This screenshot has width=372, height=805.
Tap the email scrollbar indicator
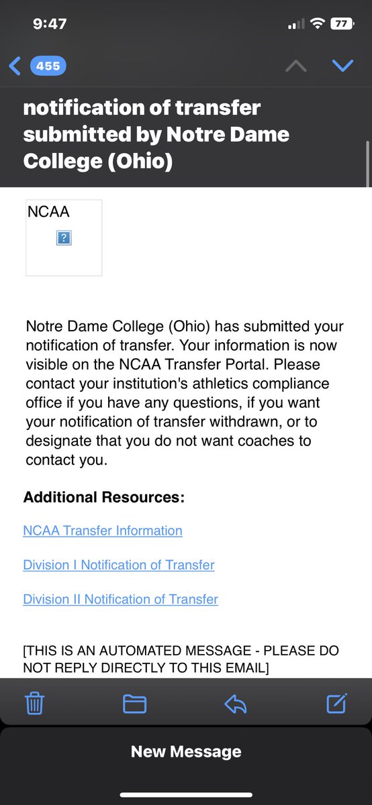[367, 164]
